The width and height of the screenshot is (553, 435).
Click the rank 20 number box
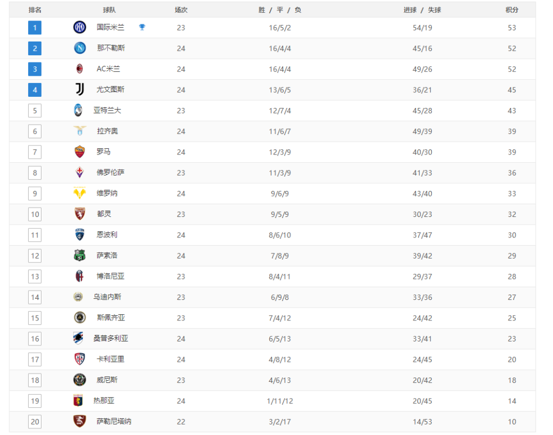pyautogui.click(x=35, y=422)
